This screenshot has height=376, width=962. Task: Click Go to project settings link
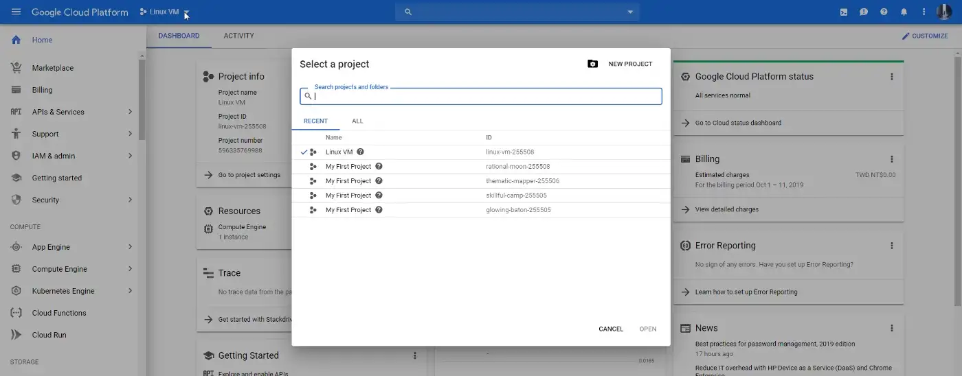pyautogui.click(x=249, y=175)
